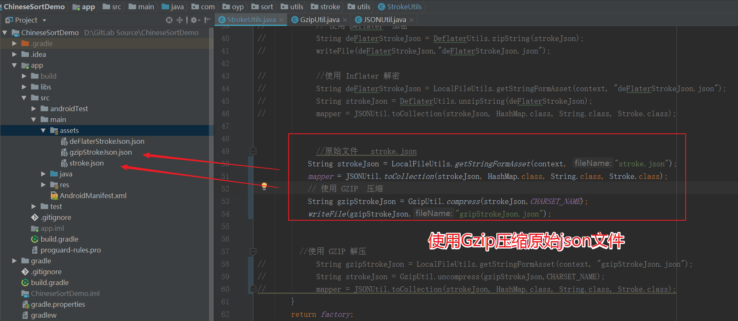738x321 pixels.
Task: Select the gradlew file in the tree
Action: 44,315
